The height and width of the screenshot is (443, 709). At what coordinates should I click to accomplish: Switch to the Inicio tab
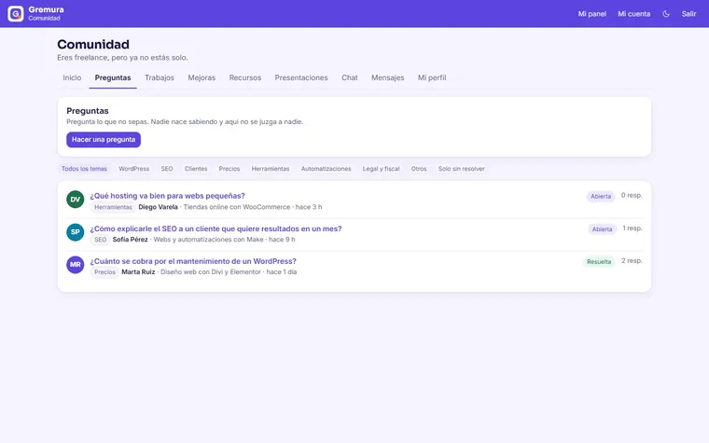click(72, 77)
